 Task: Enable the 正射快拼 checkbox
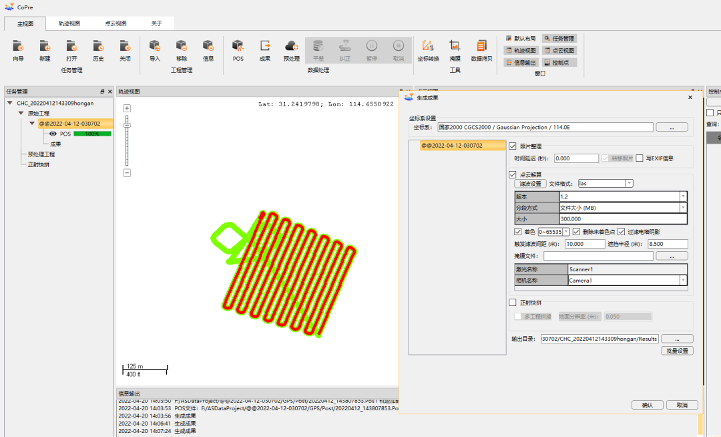click(513, 303)
